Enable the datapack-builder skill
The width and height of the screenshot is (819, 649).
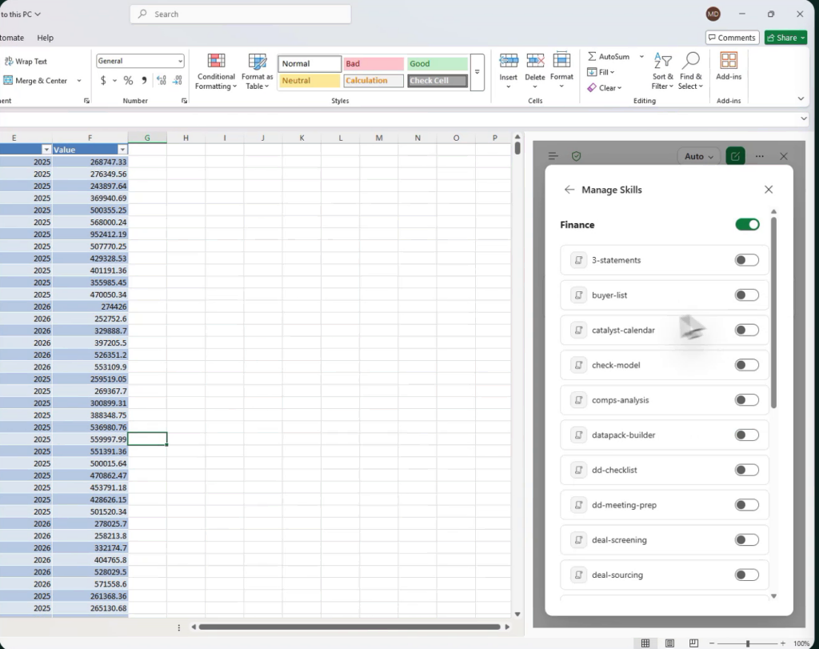pyautogui.click(x=747, y=435)
